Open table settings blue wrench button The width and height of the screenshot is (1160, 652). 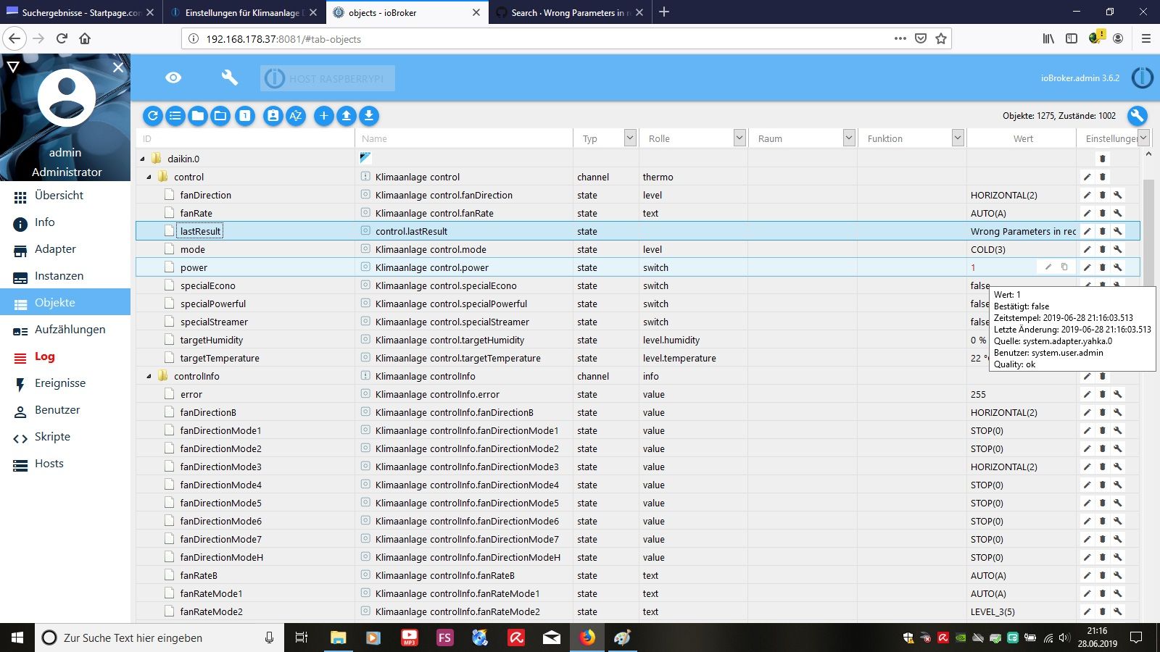(1137, 115)
